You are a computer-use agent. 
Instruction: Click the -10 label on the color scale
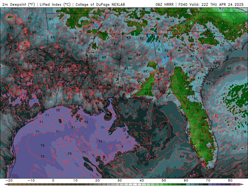coord(31,180)
